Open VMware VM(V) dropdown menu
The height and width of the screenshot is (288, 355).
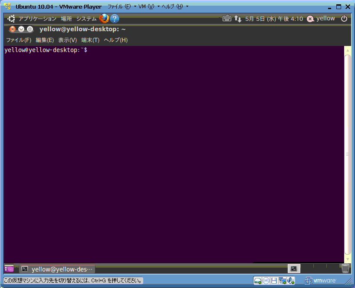149,7
